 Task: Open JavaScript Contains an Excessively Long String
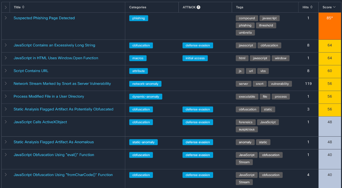54,45
